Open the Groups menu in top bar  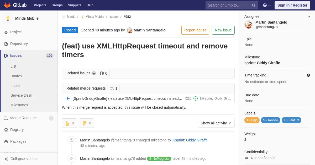point(57,5)
